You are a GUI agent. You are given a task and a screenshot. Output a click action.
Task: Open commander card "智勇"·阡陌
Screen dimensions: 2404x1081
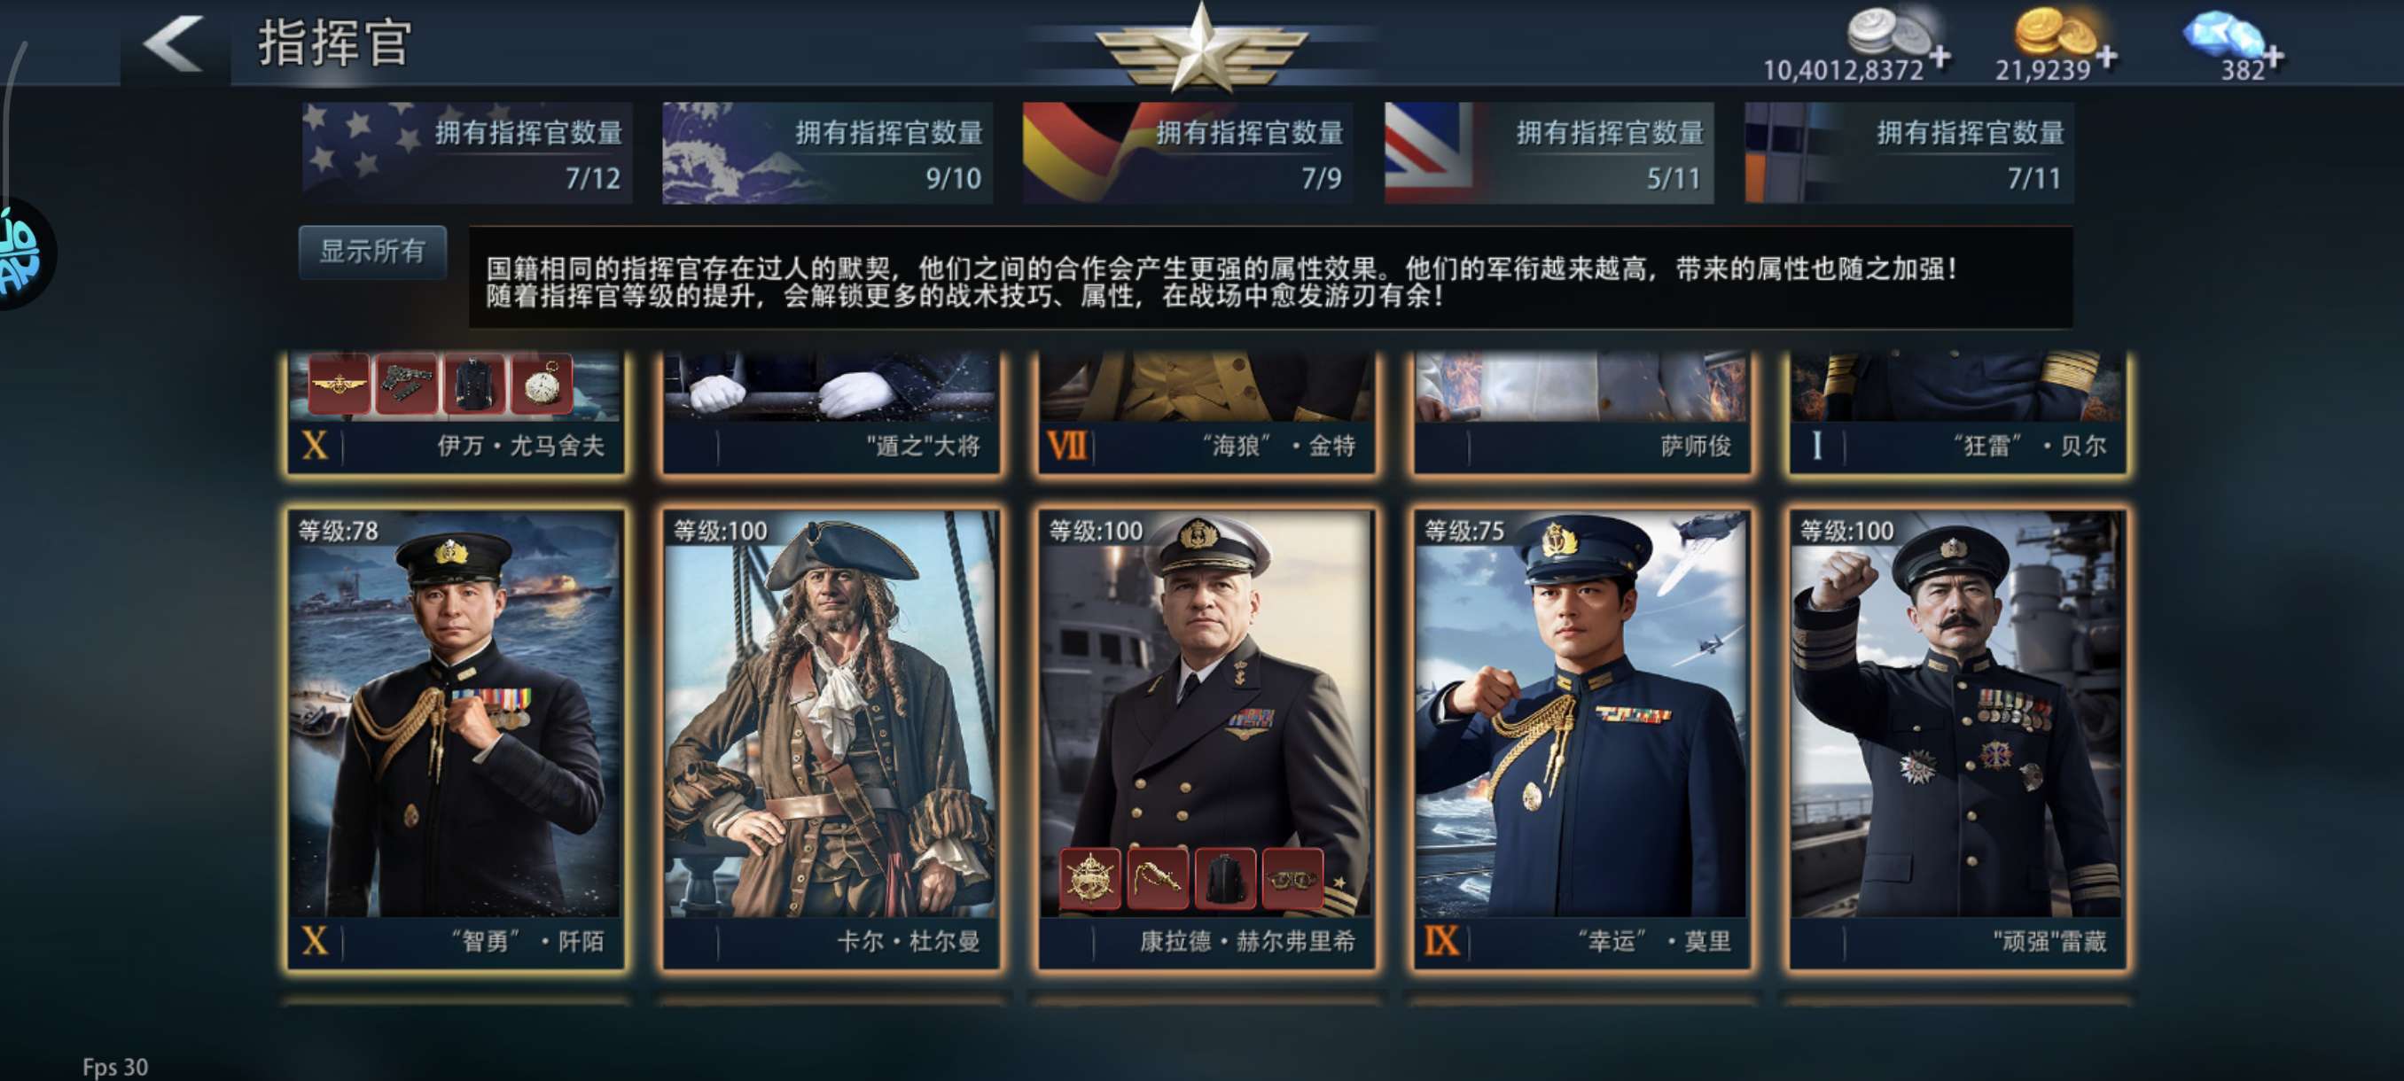point(456,740)
